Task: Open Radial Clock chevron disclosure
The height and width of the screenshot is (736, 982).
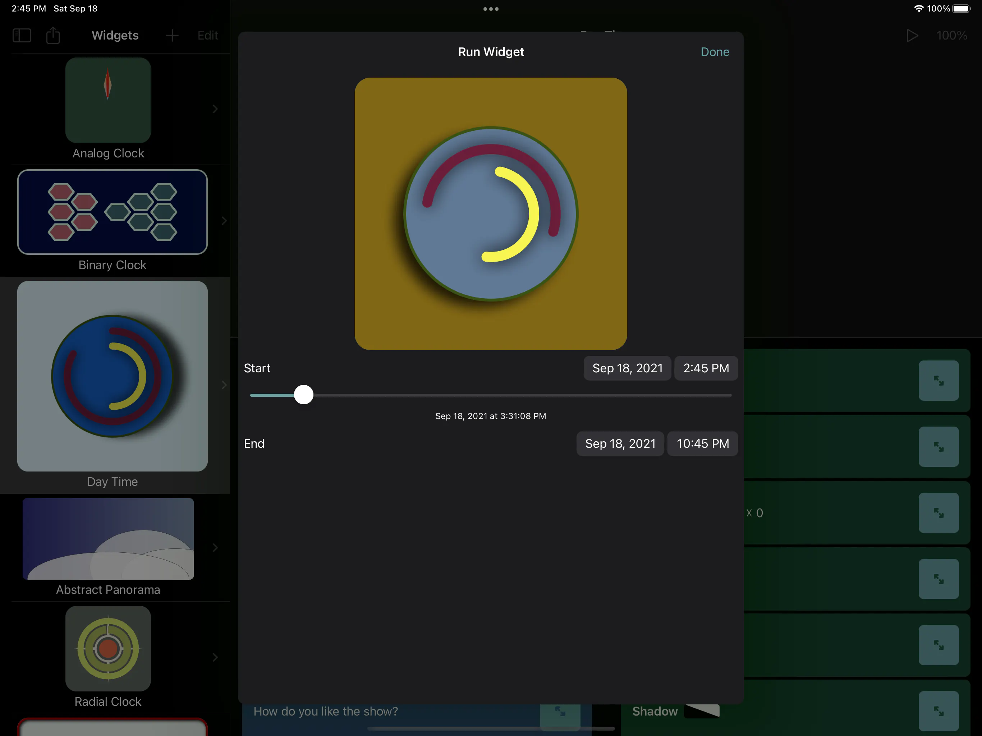Action: pos(215,657)
